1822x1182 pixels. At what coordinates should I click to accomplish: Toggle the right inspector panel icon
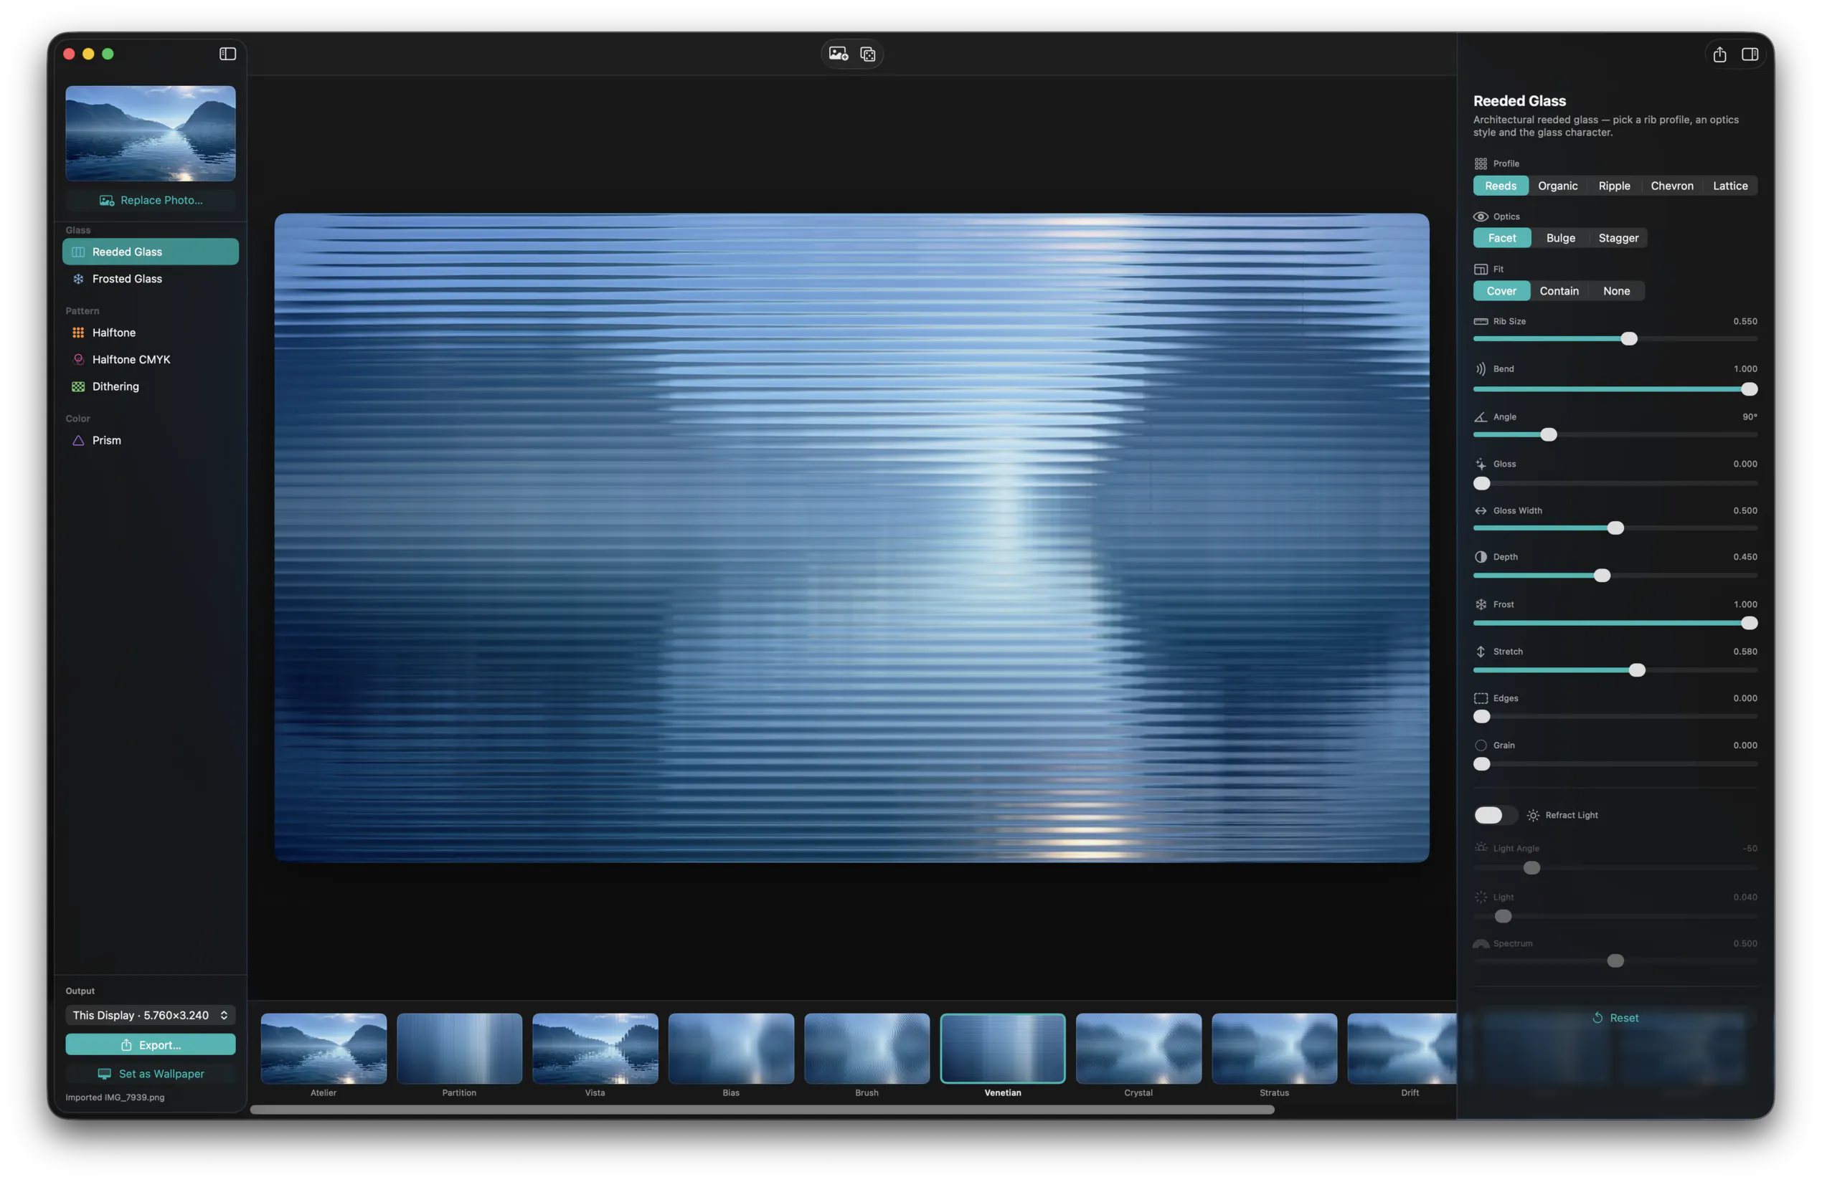click(1750, 54)
